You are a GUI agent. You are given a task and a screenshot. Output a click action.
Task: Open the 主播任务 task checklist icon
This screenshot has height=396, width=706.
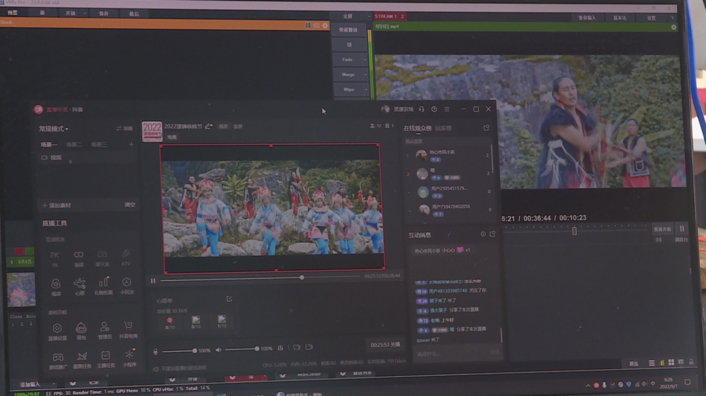click(x=105, y=359)
